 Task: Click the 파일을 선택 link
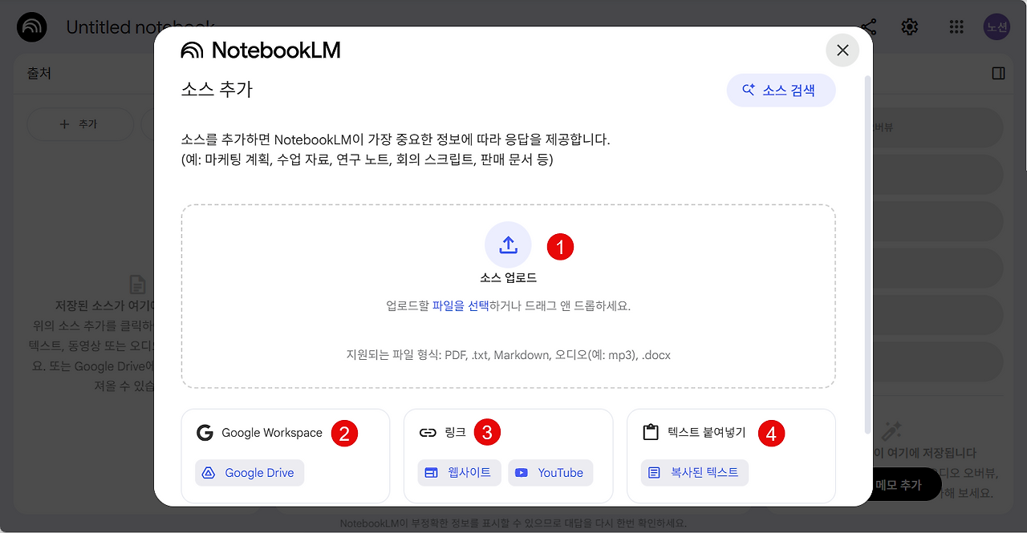(460, 306)
